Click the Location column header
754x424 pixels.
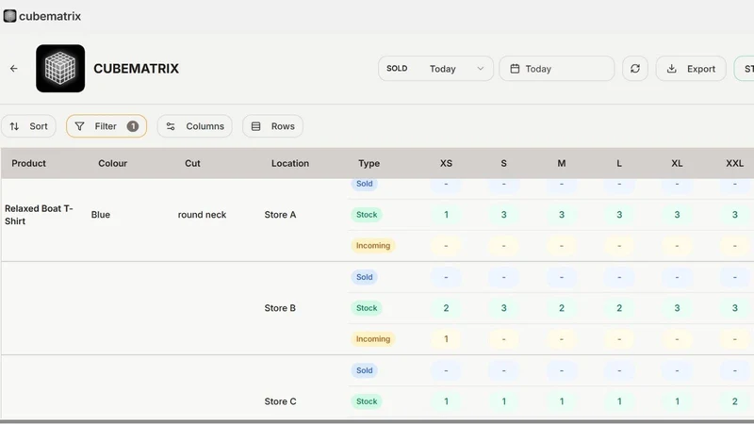pos(290,163)
